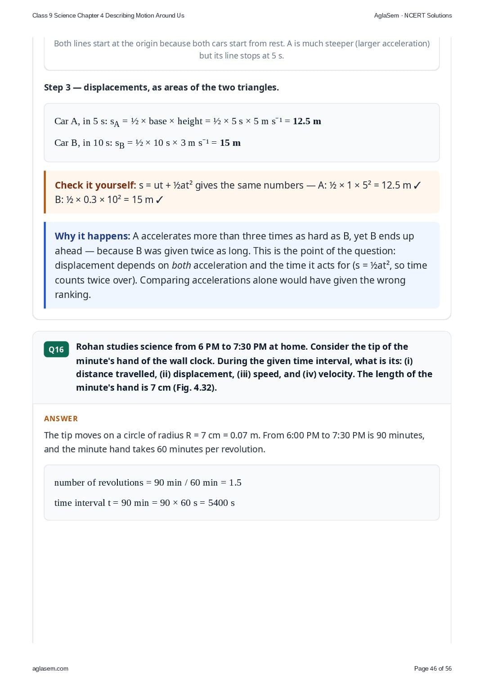Click the 'Both lines start at origin' caption
This screenshot has height=685, width=484.
pos(242,50)
